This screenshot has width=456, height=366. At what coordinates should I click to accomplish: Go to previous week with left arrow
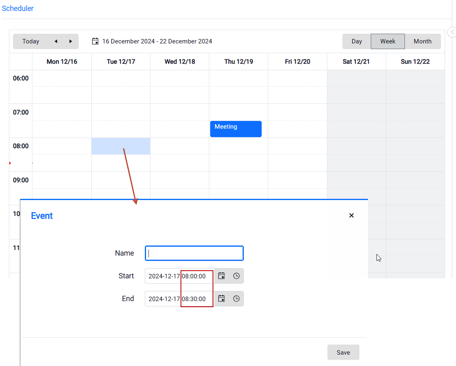pyautogui.click(x=56, y=41)
